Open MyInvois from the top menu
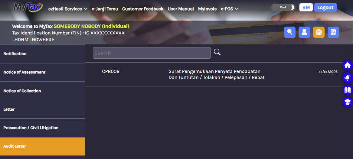353x159 pixels. click(207, 9)
